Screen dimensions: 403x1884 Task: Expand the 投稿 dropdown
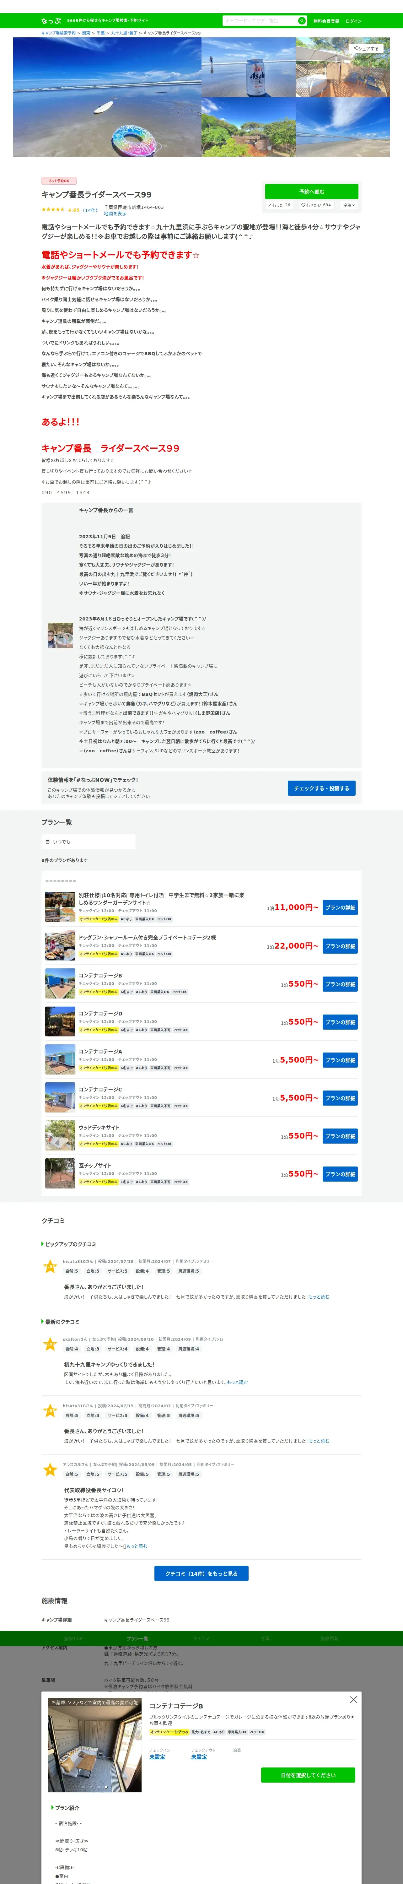[349, 206]
